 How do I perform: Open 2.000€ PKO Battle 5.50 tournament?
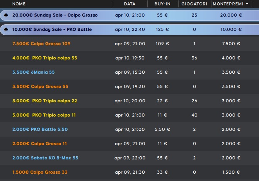point(129,129)
